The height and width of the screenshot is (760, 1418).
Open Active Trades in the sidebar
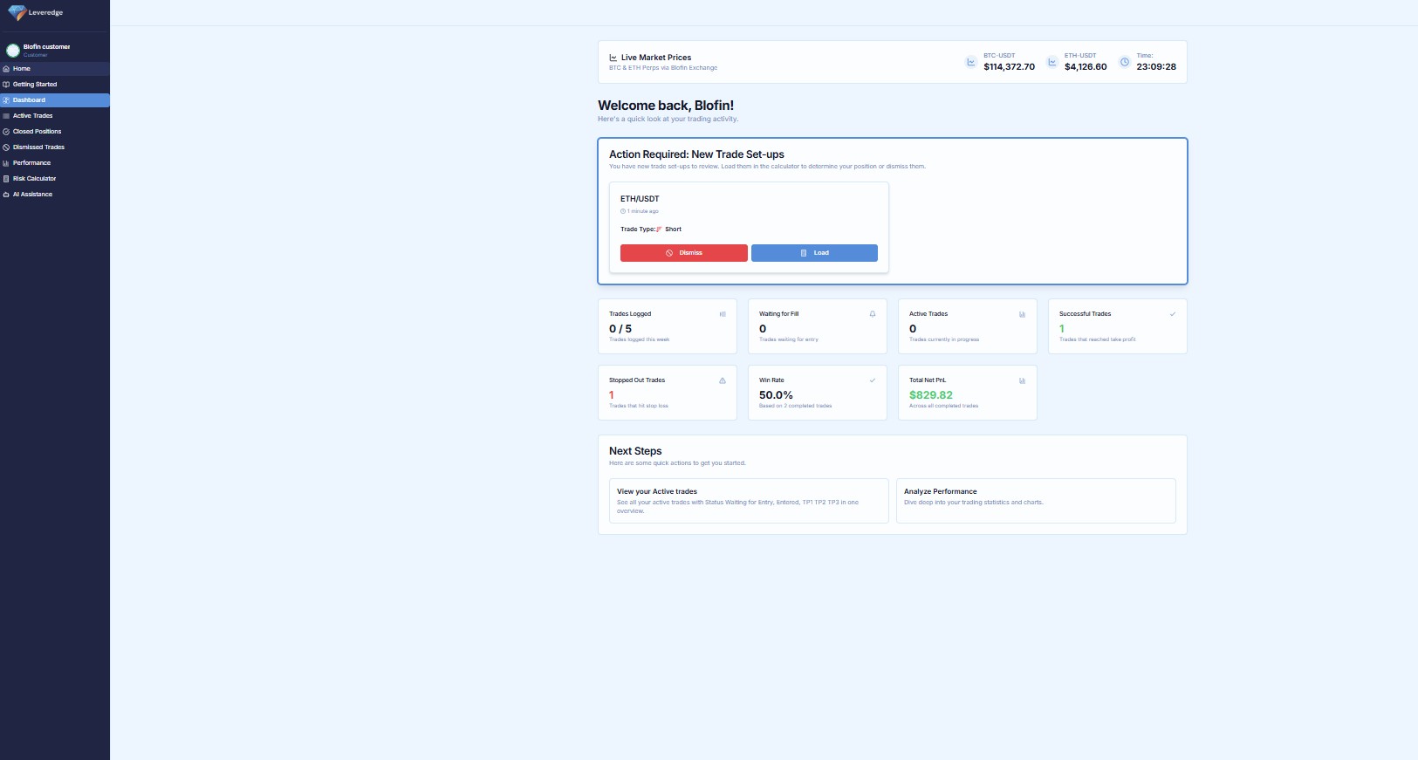(x=55, y=116)
